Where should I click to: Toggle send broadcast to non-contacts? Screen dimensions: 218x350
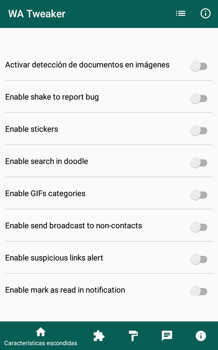tap(199, 227)
